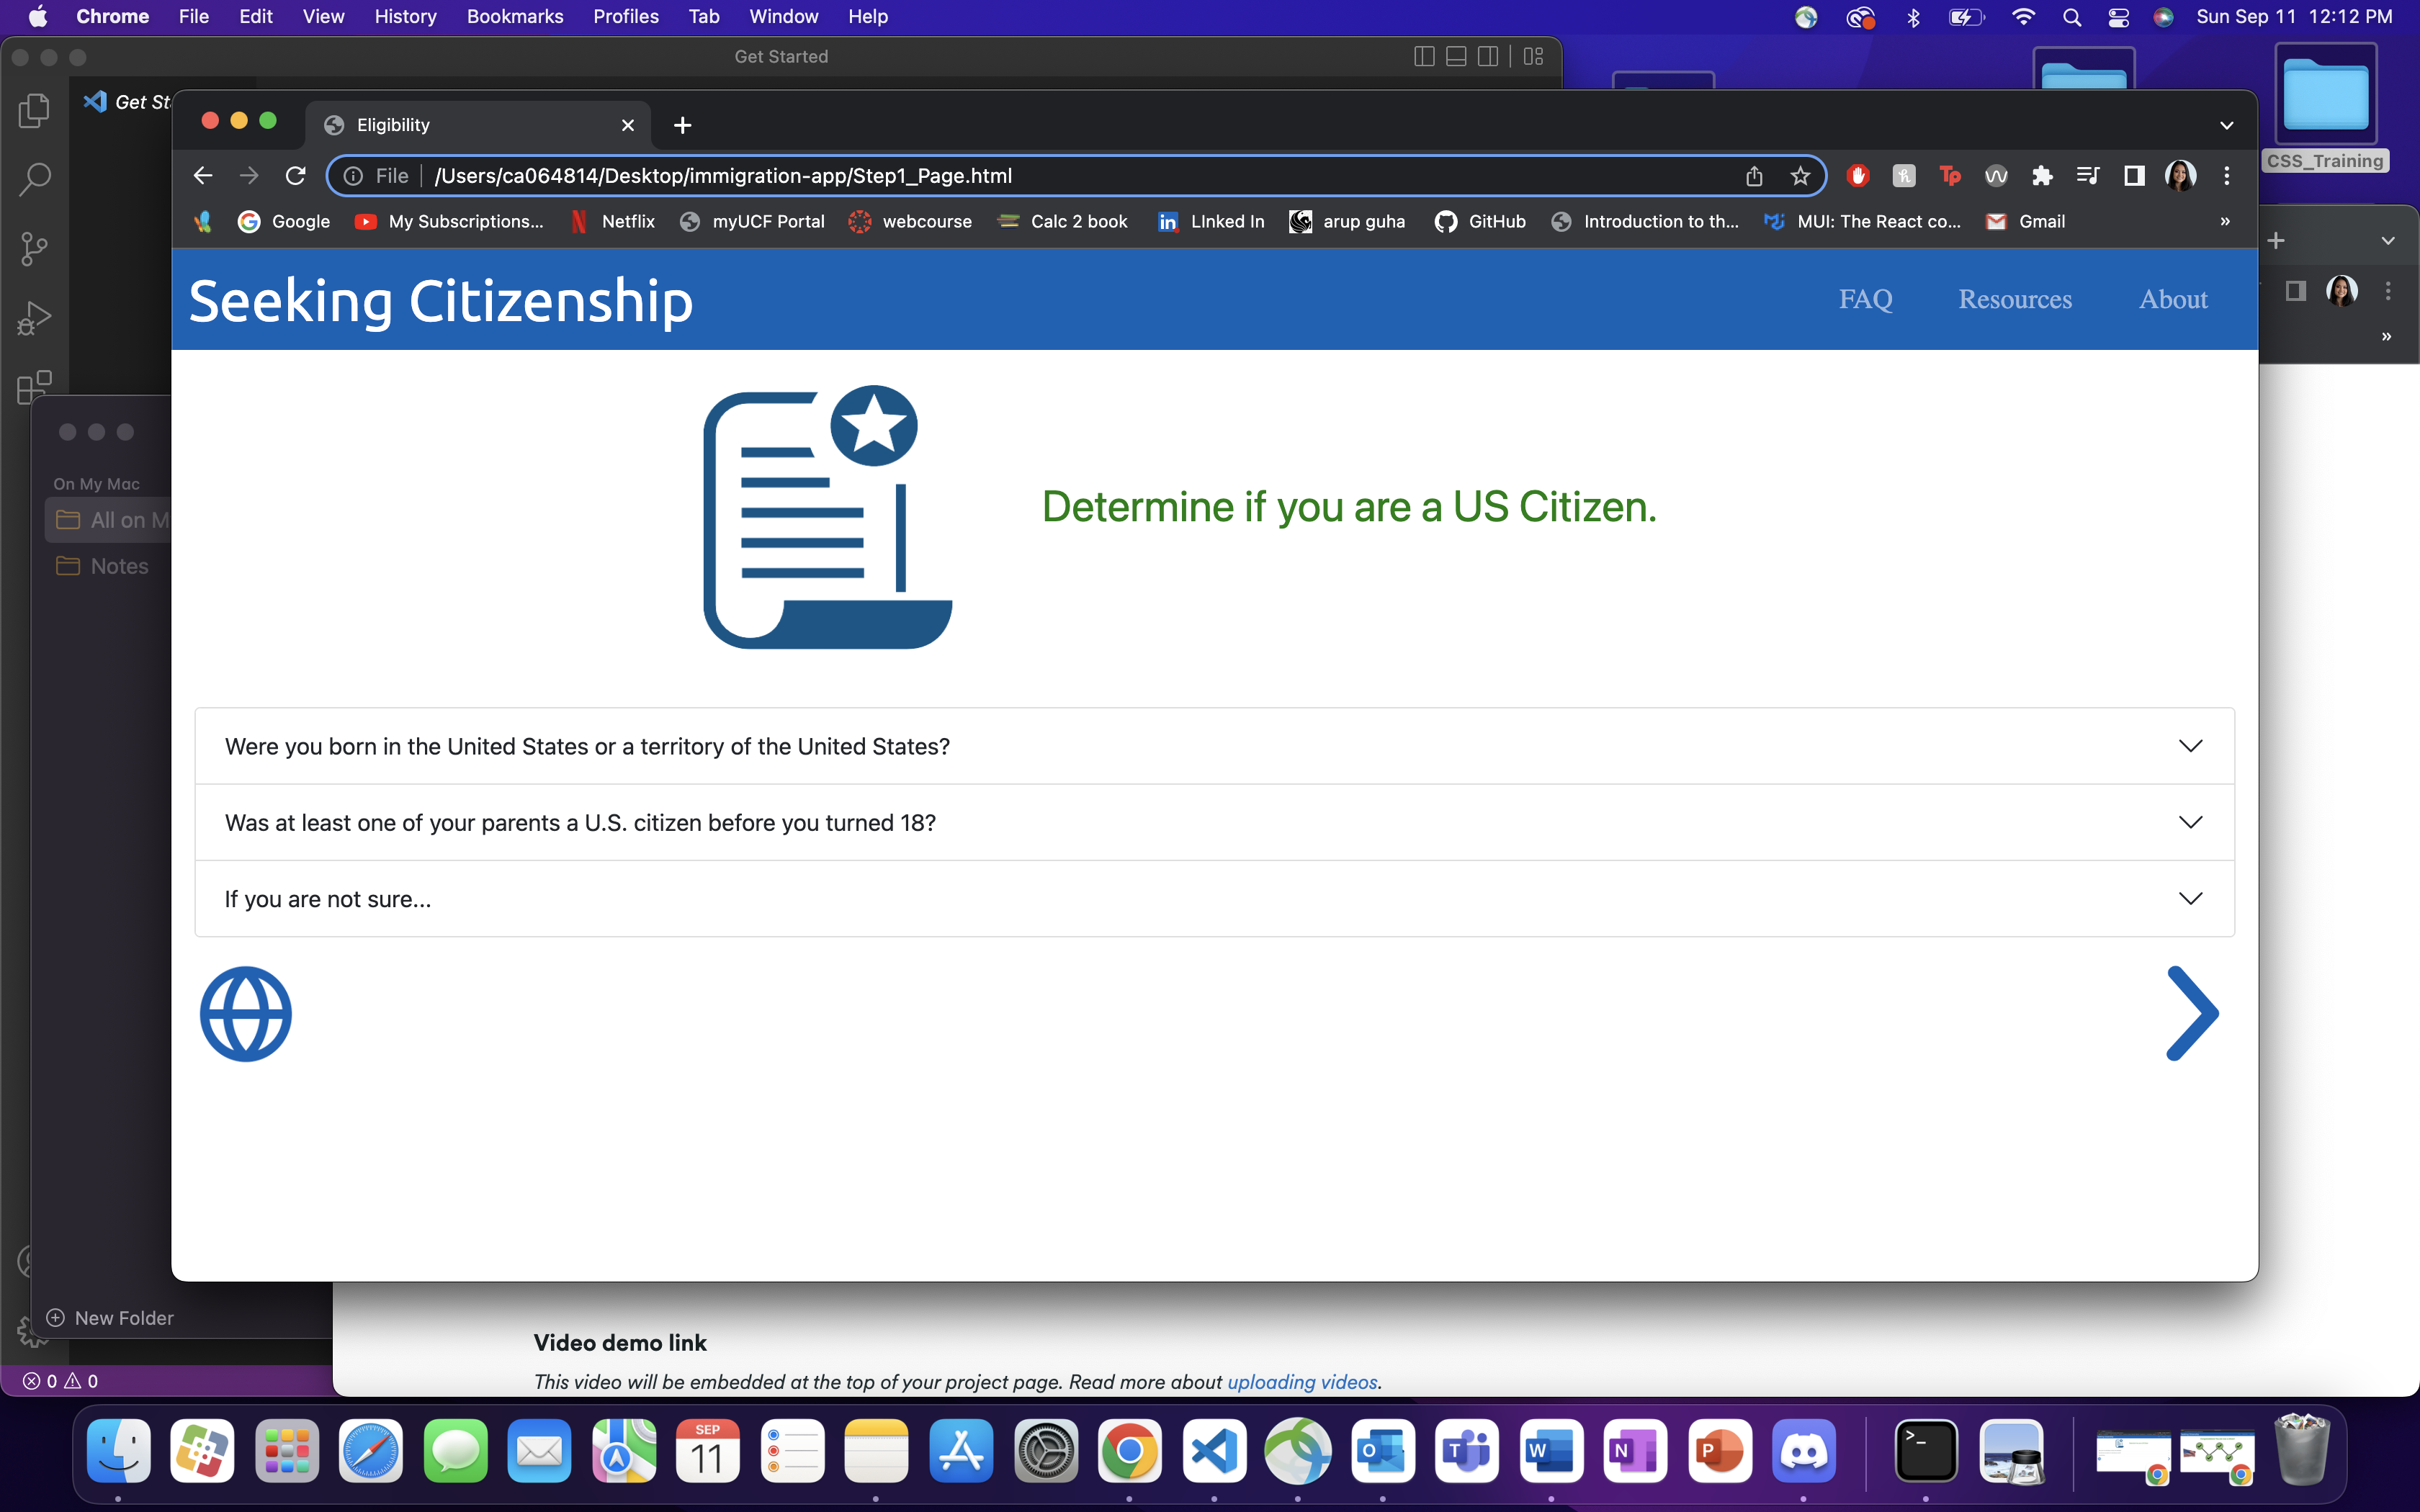Toggle VS Code primary sidebar layout button

coord(1424,57)
